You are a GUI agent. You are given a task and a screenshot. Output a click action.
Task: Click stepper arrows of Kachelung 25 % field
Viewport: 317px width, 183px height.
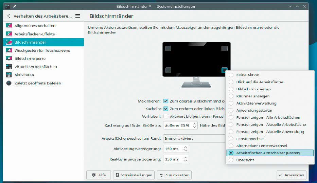(x=194, y=125)
